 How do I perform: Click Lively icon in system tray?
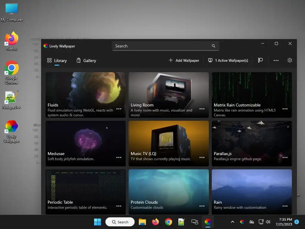(x=242, y=222)
